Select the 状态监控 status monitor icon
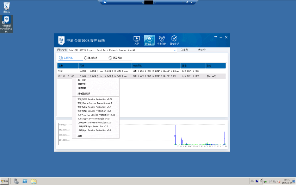 [149, 40]
